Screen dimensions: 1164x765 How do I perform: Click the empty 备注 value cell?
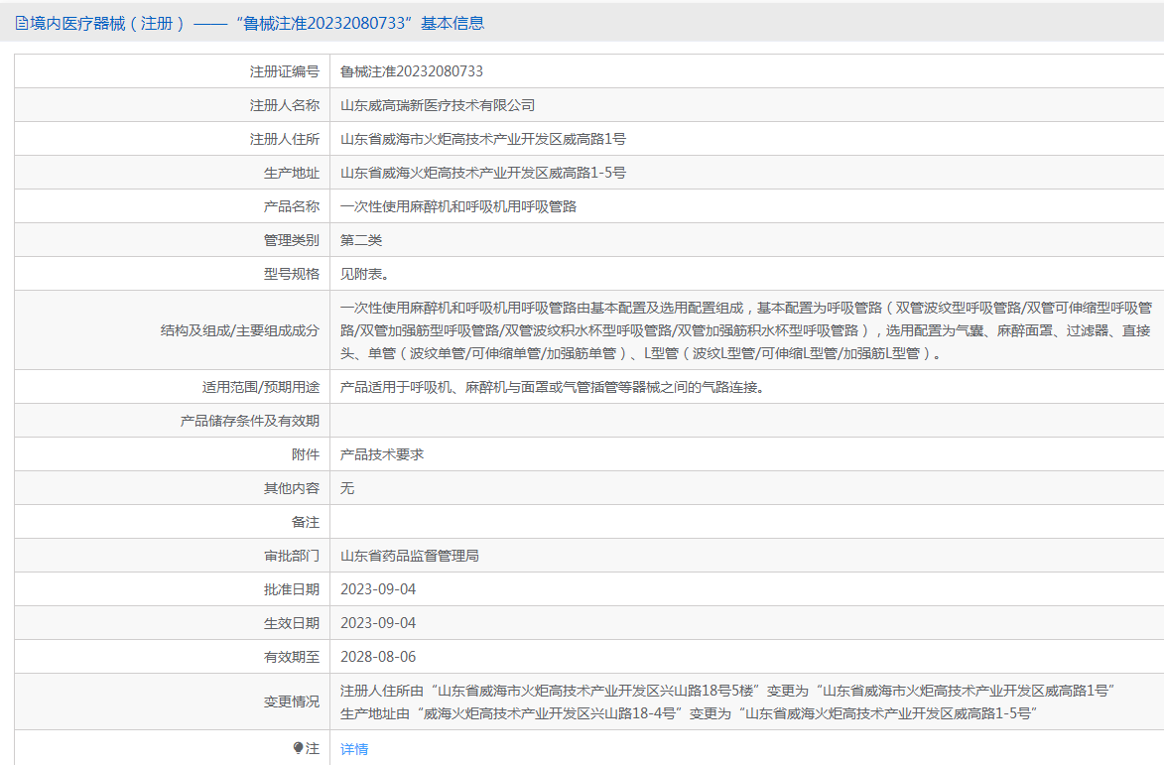744,522
